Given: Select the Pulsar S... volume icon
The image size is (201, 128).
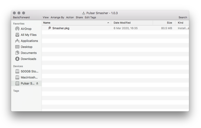Looking at the screenshot, I should click(17, 83).
